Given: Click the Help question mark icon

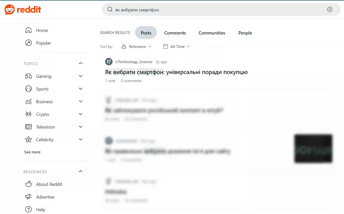Looking at the screenshot, I should point(28,209).
